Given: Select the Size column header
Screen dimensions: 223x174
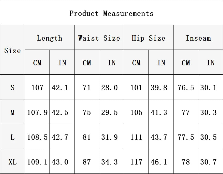Looking at the screenshot, I should pyautogui.click(x=13, y=50).
